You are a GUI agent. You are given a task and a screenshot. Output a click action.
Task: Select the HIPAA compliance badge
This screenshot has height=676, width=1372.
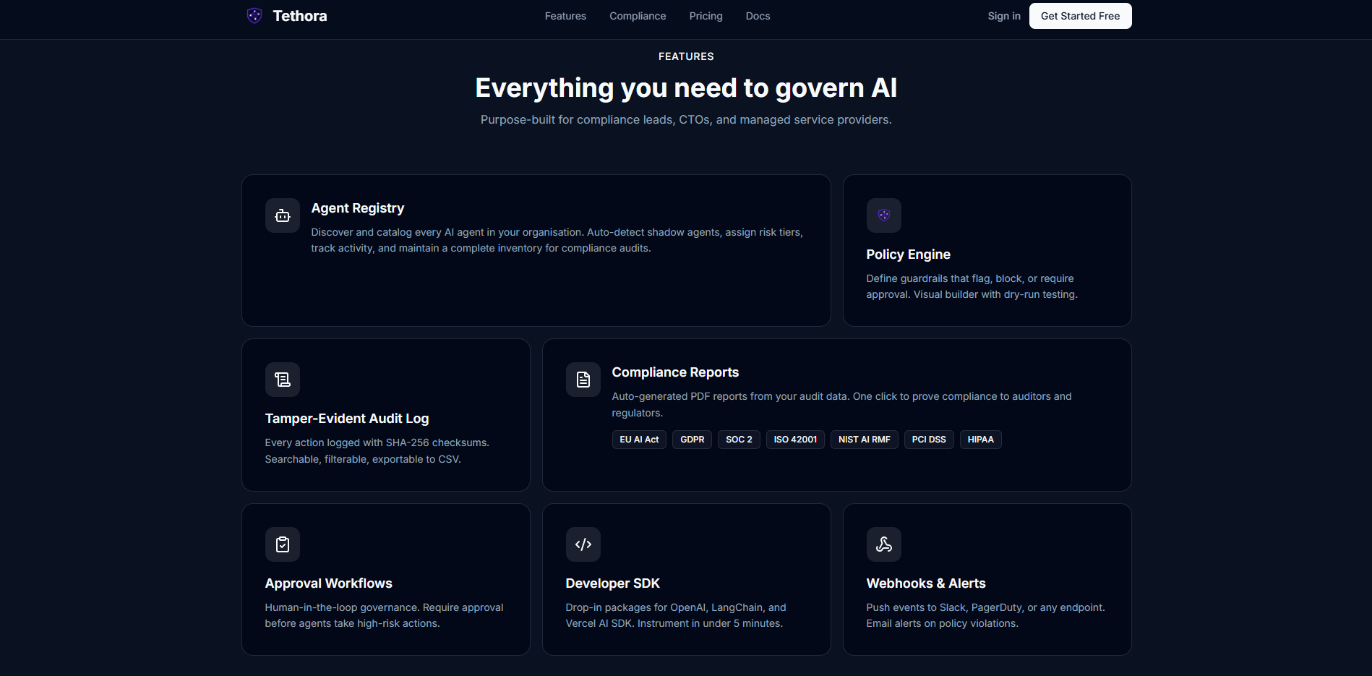pos(980,439)
